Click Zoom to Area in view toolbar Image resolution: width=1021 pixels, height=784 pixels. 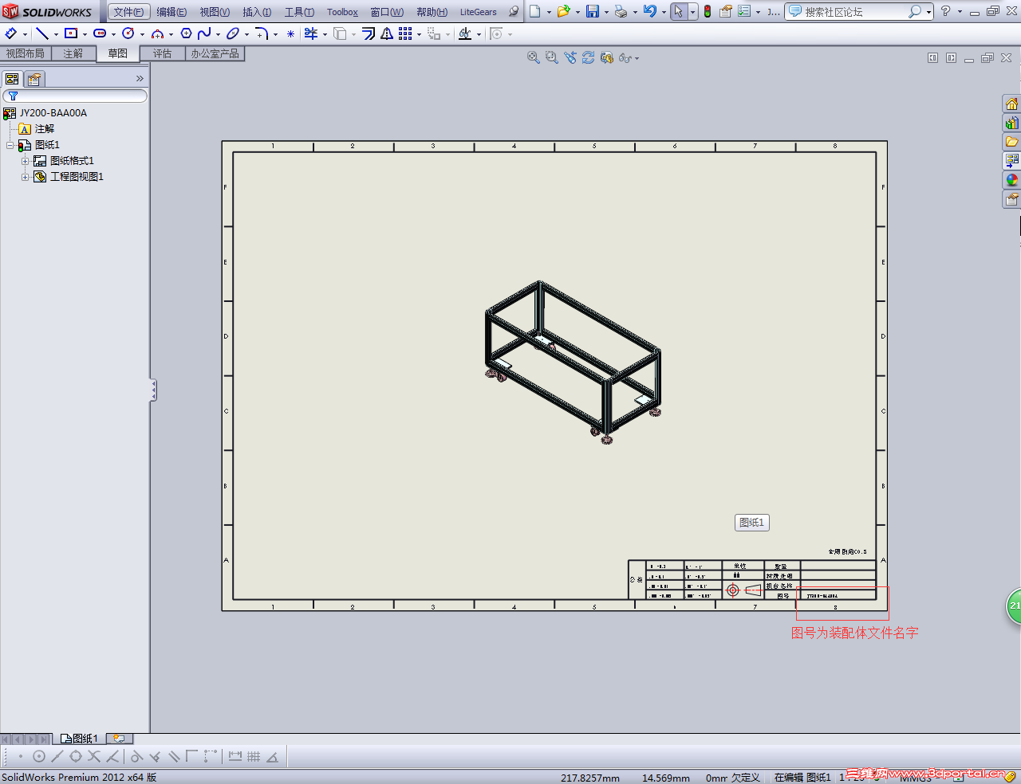click(x=552, y=57)
